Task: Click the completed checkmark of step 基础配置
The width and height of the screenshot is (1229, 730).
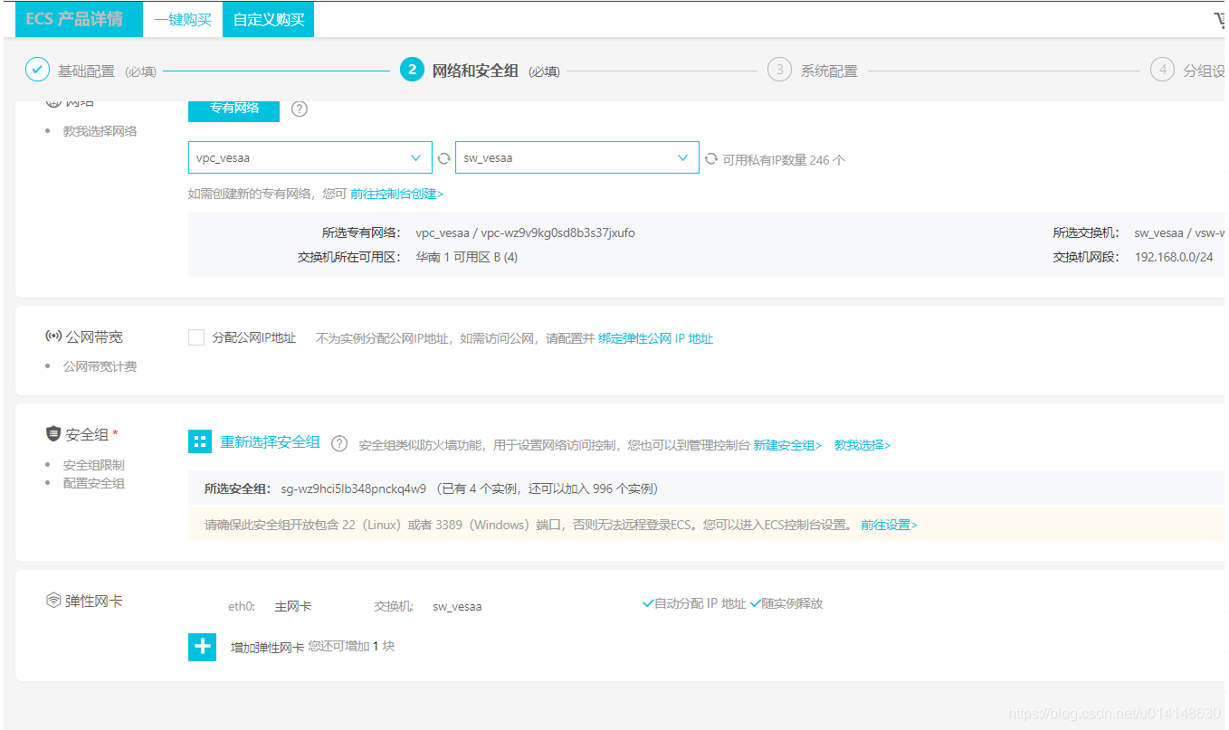Action: [x=37, y=70]
